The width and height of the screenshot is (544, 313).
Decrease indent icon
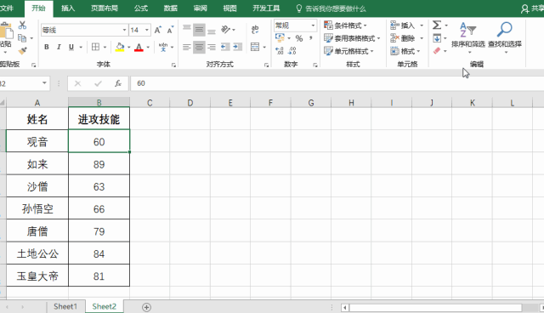pos(225,47)
